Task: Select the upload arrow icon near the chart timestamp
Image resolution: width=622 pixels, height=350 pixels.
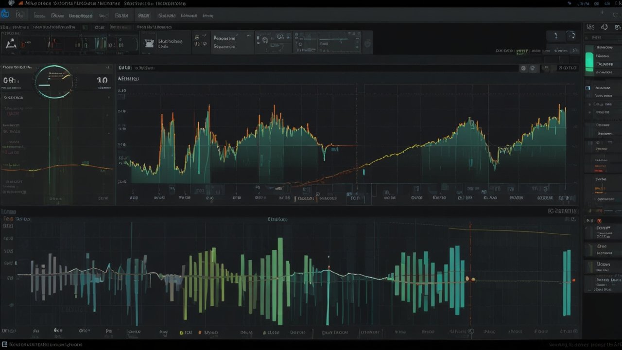Action: pyautogui.click(x=532, y=68)
